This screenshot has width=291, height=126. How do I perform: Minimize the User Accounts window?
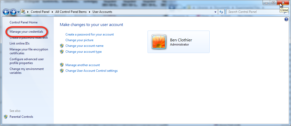pyautogui.click(x=266, y=3)
